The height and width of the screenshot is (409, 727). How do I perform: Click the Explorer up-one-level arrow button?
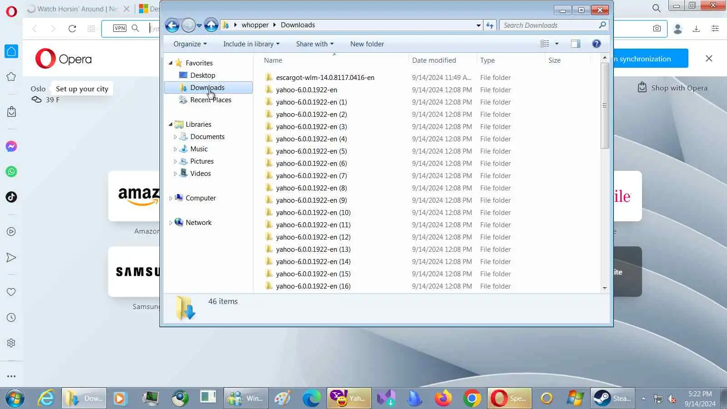pos(211,25)
